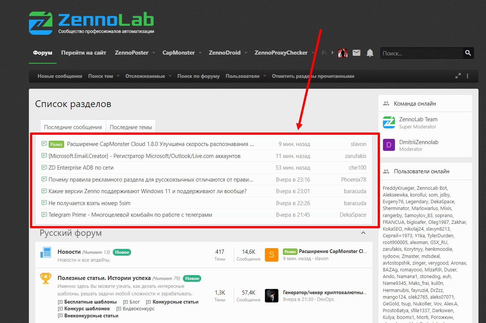The width and height of the screenshot is (486, 323).
Task: Open the ZennoDroid navigation item
Action: [225, 53]
